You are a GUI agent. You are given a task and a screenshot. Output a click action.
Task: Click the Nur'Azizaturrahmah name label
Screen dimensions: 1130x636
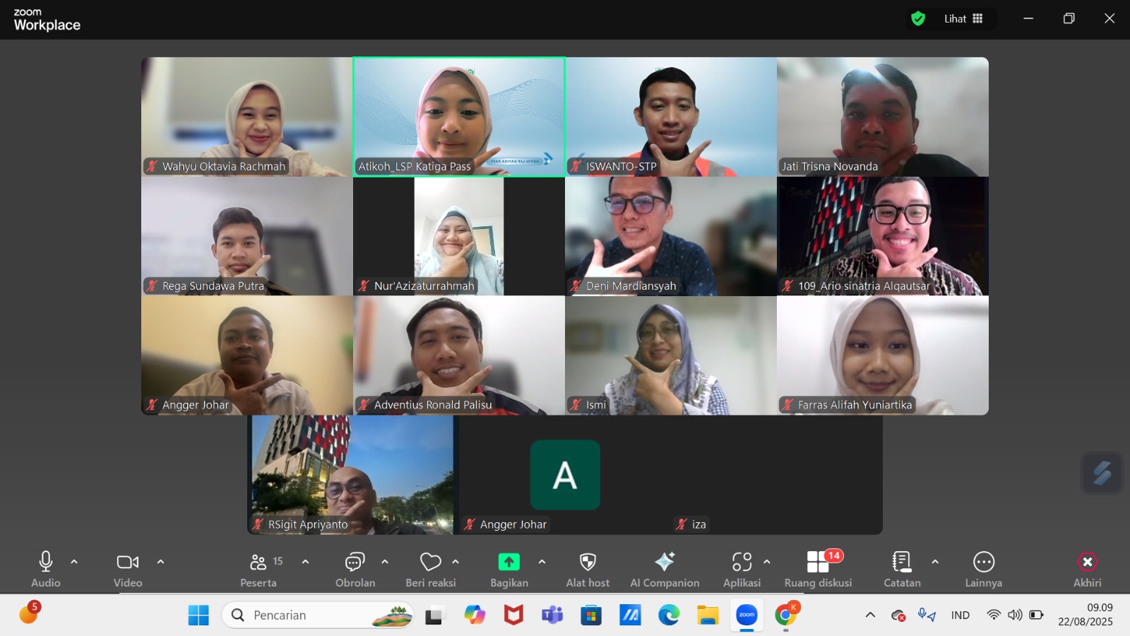tap(424, 286)
